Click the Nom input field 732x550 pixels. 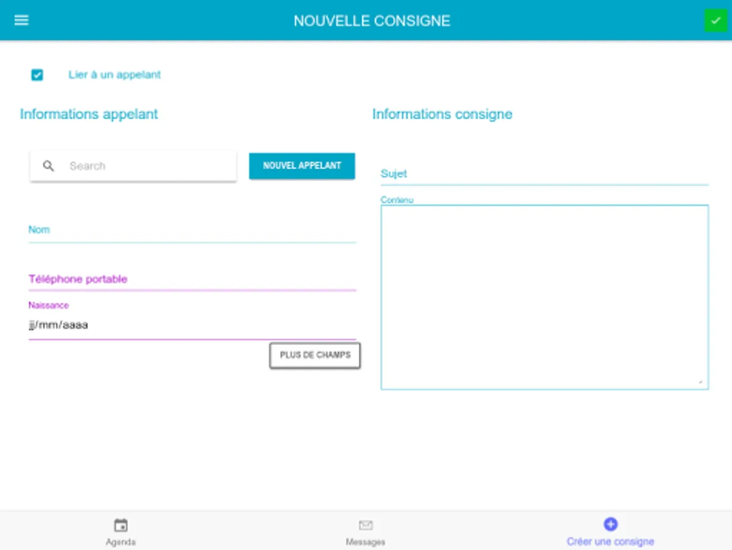click(x=192, y=230)
